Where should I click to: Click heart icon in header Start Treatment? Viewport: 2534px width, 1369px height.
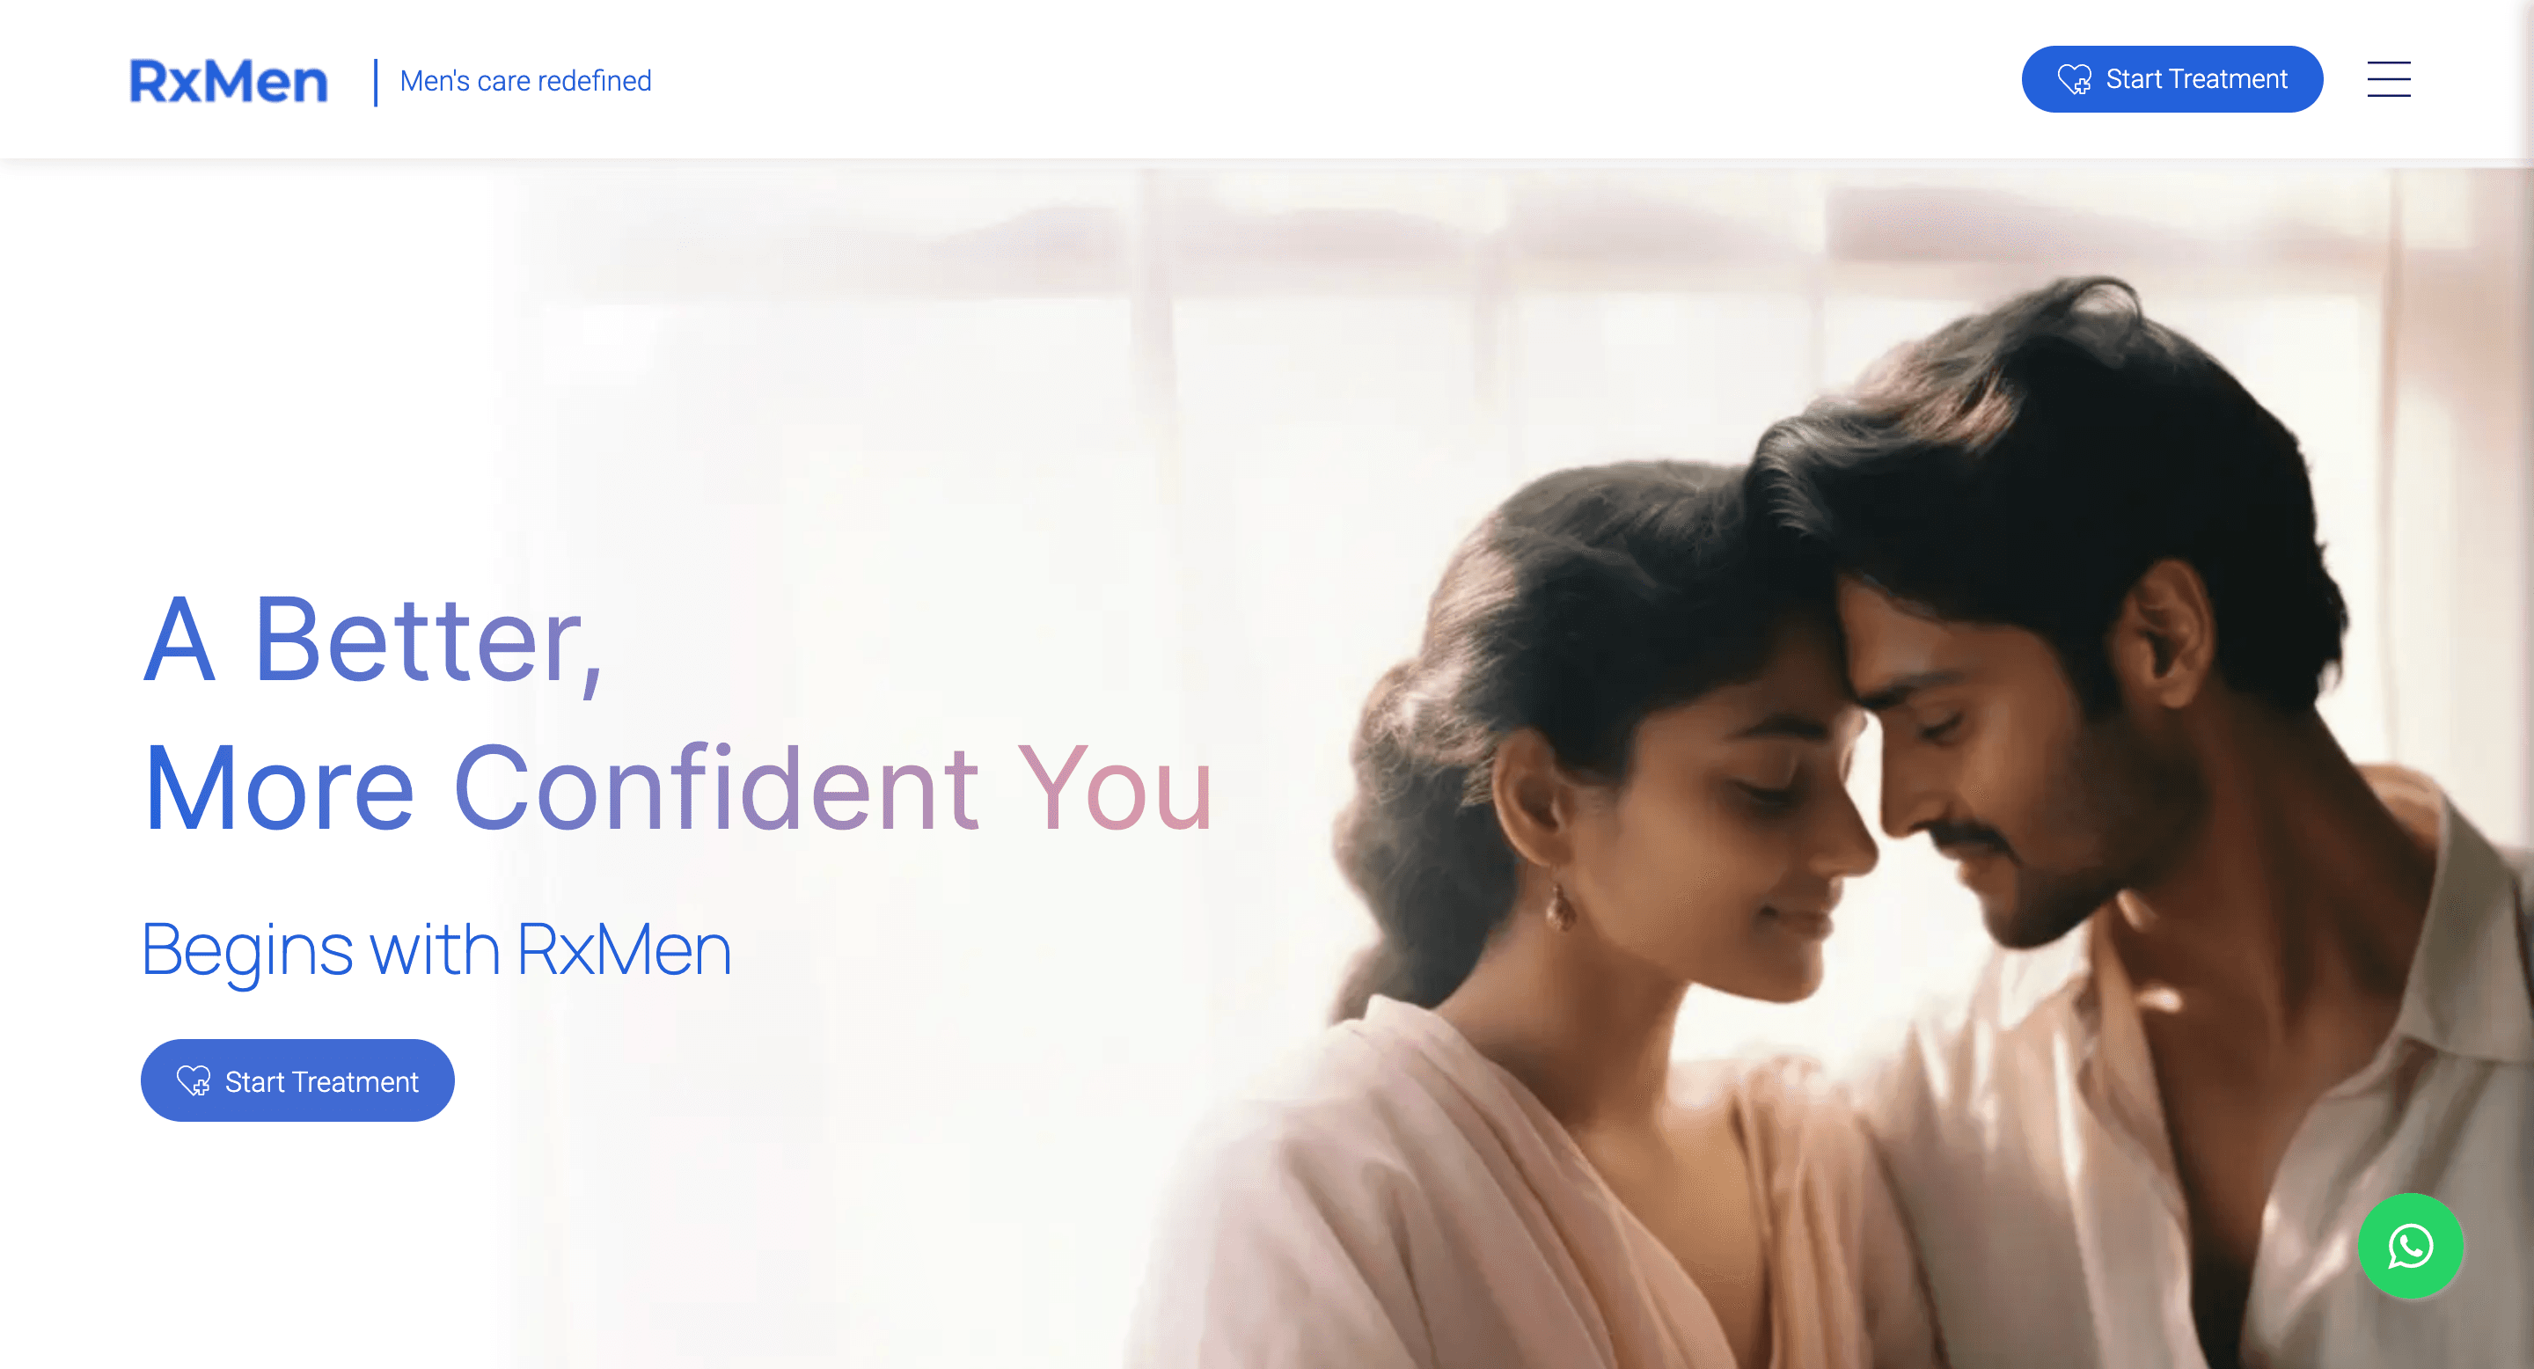coord(2075,78)
